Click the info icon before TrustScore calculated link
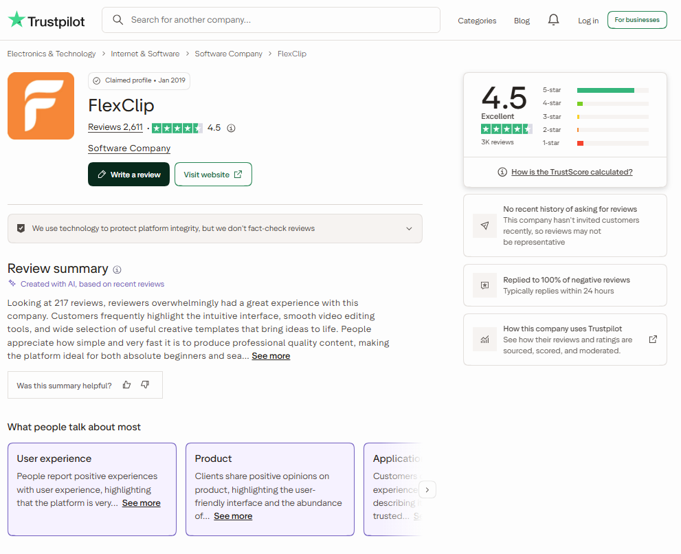The image size is (681, 554). coord(502,172)
